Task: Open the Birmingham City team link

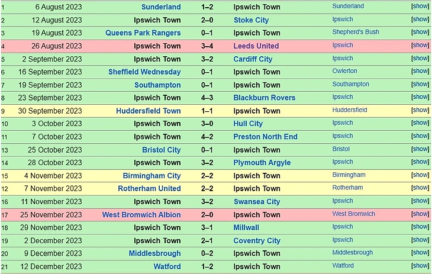Action: (x=151, y=176)
